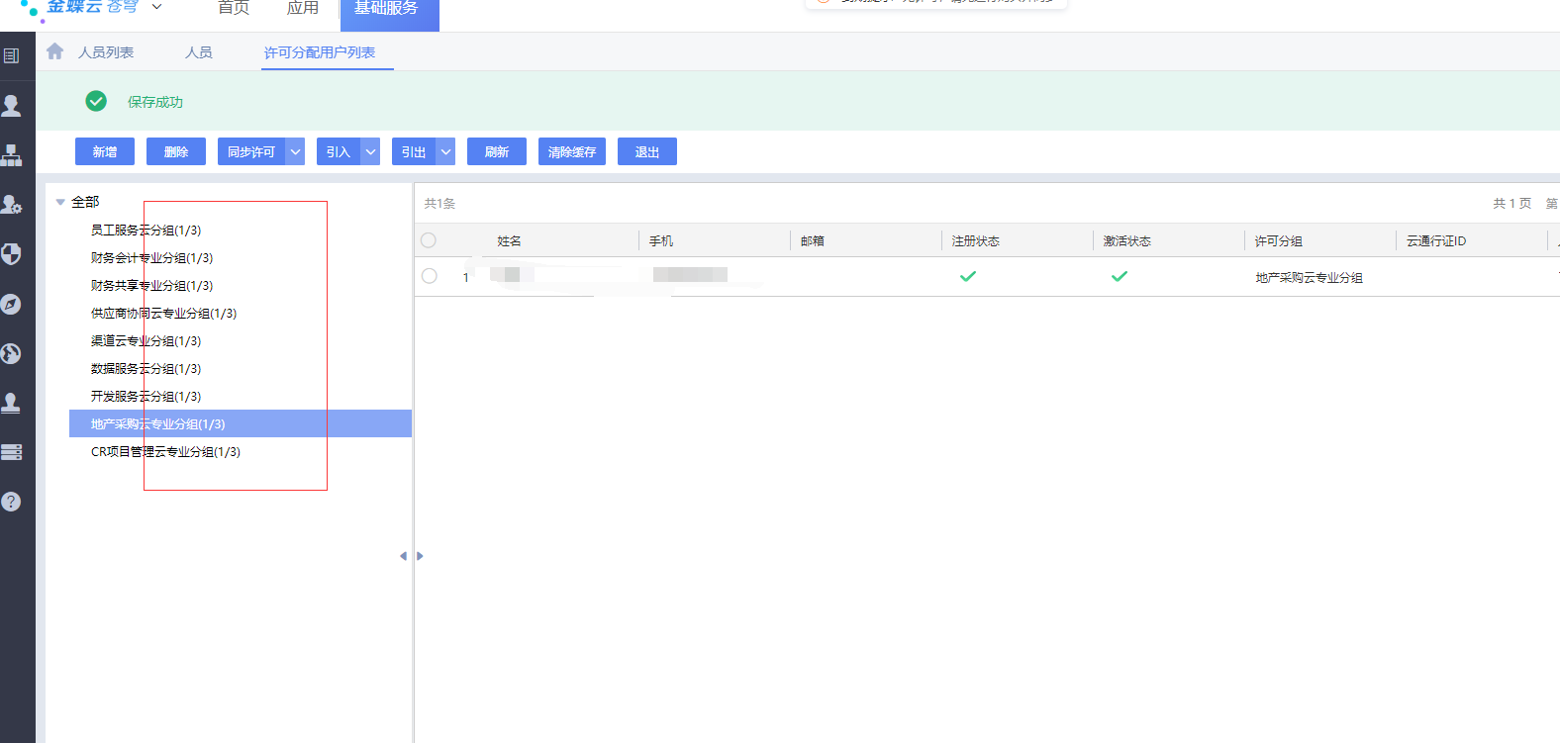Switch to the 首页 menu
Screen dimensions: 1560x743
click(234, 8)
